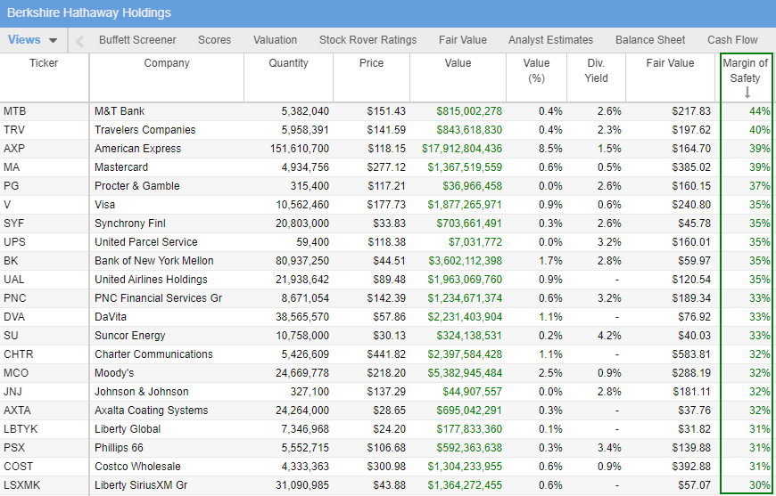Select the PNC ticker cell
776x496 pixels.
point(15,298)
